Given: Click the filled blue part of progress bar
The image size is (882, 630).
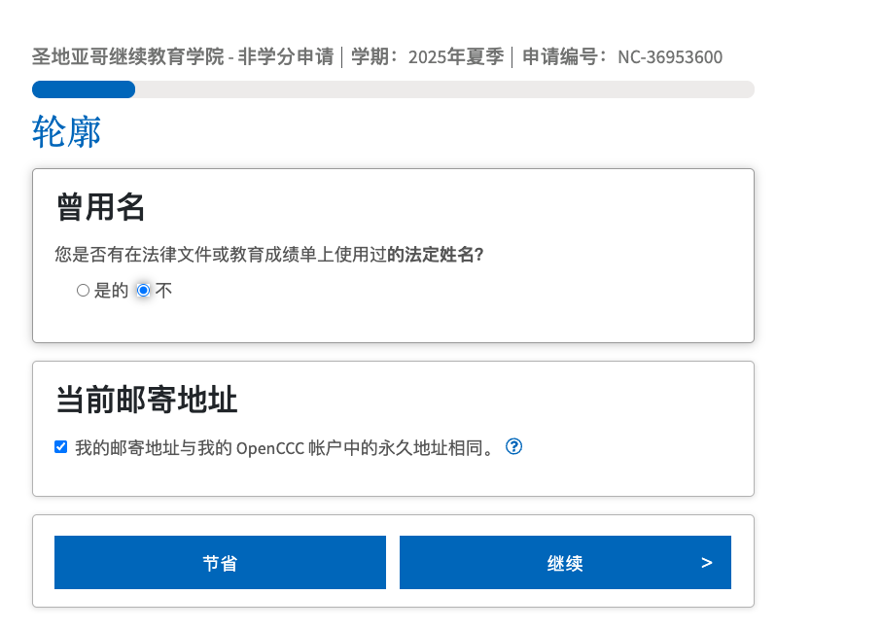Looking at the screenshot, I should [84, 89].
